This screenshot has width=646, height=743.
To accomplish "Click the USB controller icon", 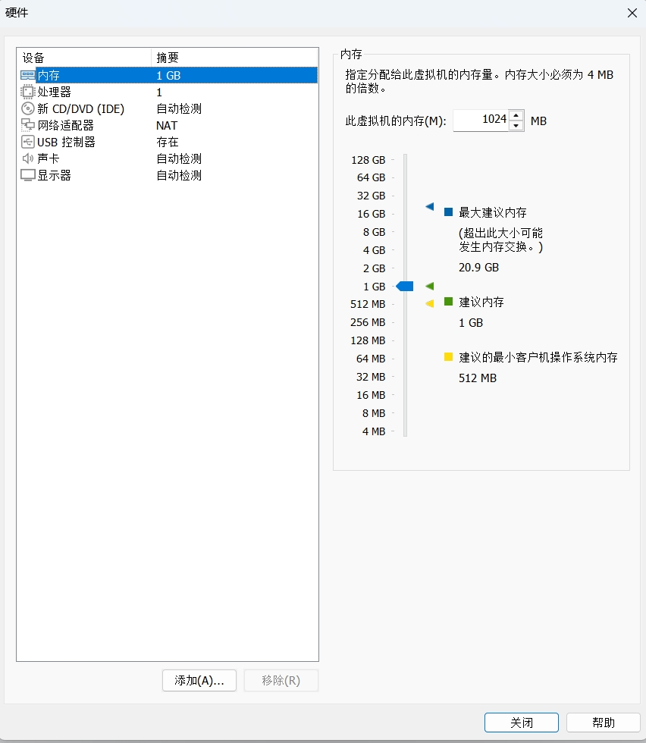I will (x=27, y=142).
